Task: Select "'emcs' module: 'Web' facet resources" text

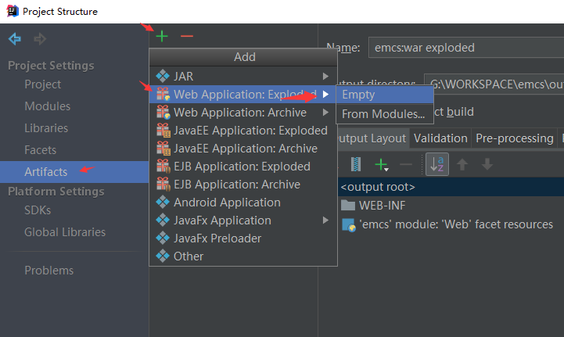Action: 456,224
